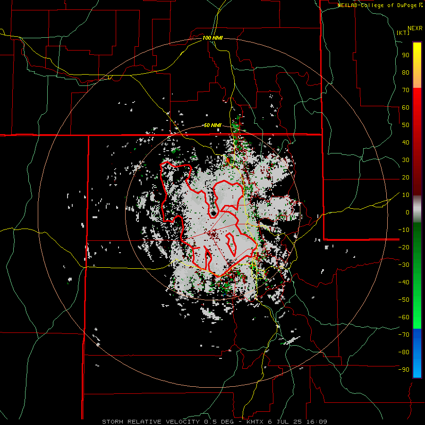Click the -30 scale label
The width and height of the screenshot is (425, 425).
coord(404,265)
